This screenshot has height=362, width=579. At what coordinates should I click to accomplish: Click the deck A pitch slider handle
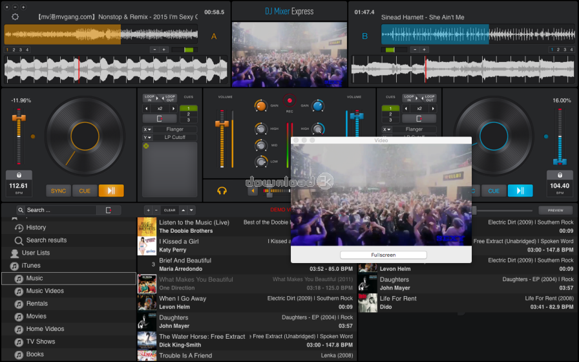[19, 118]
